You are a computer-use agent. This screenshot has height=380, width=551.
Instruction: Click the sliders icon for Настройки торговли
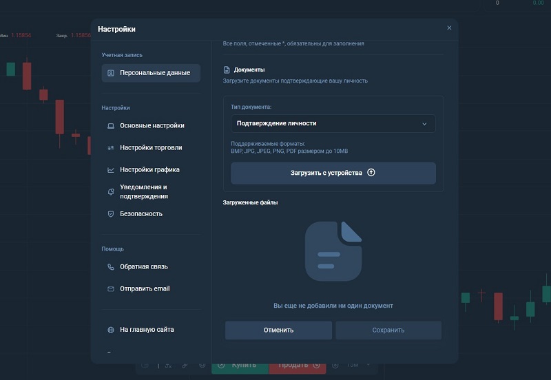[111, 148]
